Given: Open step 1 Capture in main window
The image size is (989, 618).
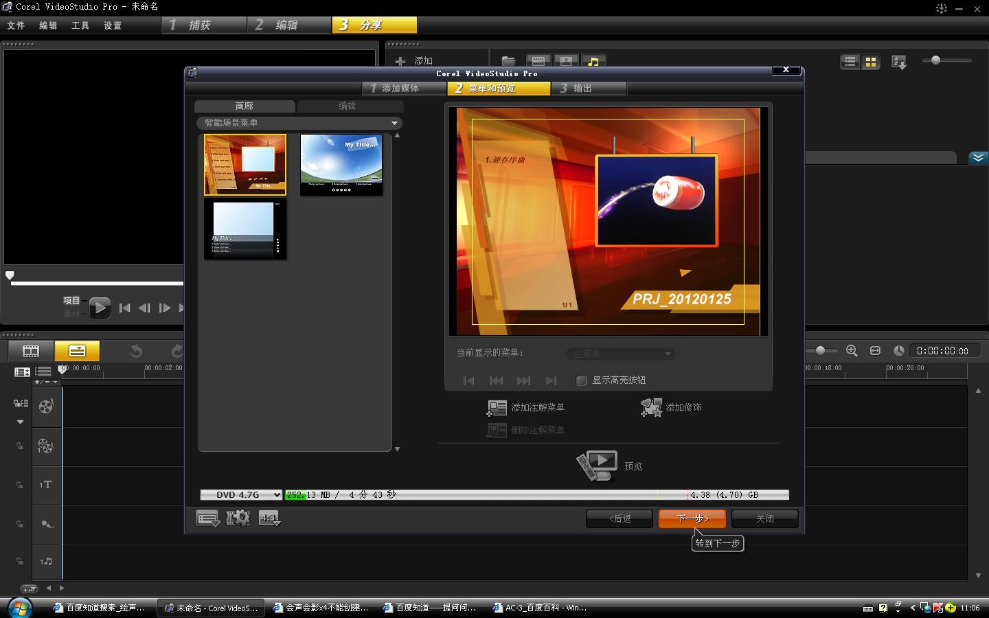Looking at the screenshot, I should [x=204, y=25].
